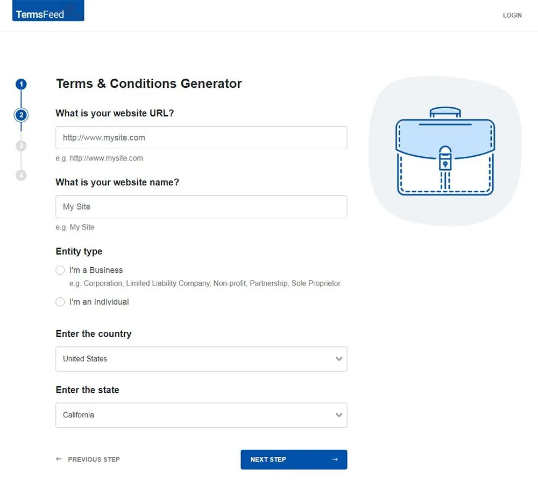
Task: Click the "Terms & Conditions Generator" heading
Action: click(149, 84)
